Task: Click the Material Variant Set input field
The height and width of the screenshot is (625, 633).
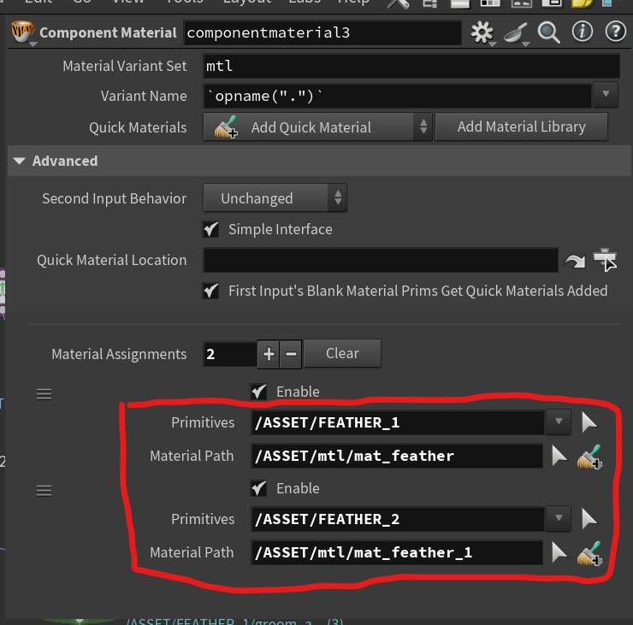Action: pos(411,66)
